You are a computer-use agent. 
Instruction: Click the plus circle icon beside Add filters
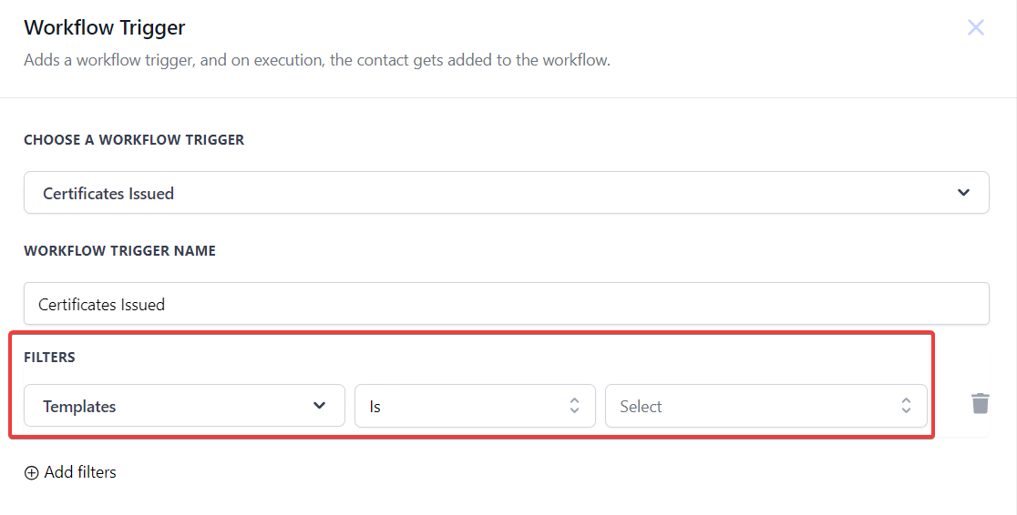click(x=32, y=472)
